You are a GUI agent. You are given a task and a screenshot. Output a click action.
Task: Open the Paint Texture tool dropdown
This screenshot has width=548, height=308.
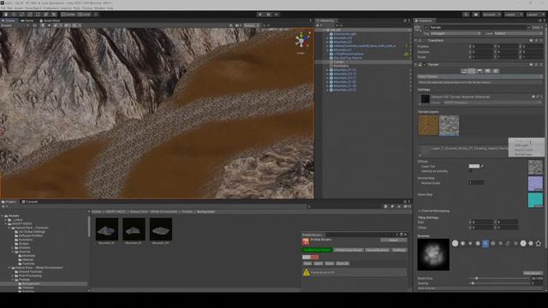click(479, 76)
